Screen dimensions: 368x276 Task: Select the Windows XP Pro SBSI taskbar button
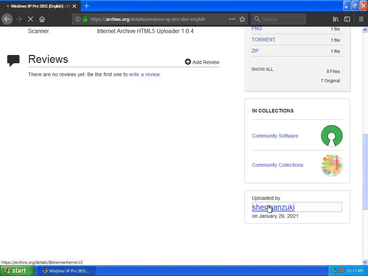point(66,271)
